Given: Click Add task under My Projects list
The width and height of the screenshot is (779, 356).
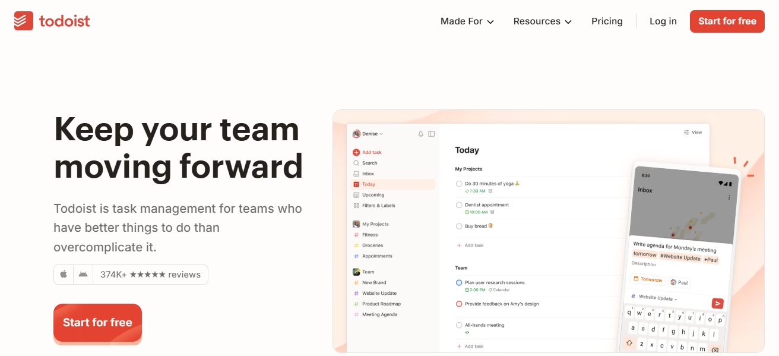Looking at the screenshot, I should click(x=470, y=245).
